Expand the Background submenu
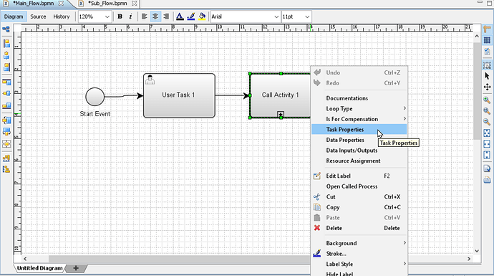This screenshot has width=494, height=276. point(359,243)
